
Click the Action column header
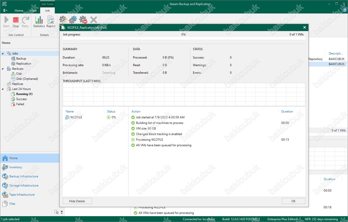(136, 112)
